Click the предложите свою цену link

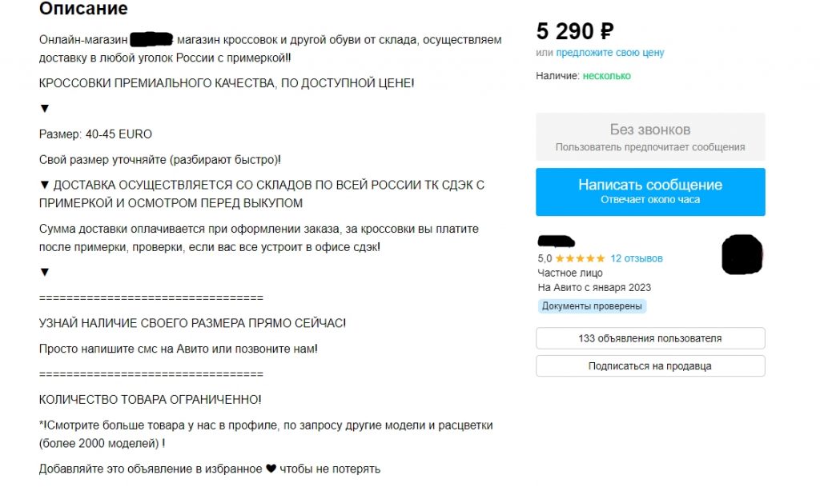(x=610, y=53)
